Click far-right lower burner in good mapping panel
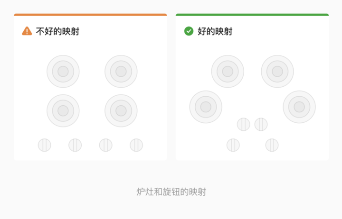This screenshot has width=342, height=219. [x=299, y=107]
